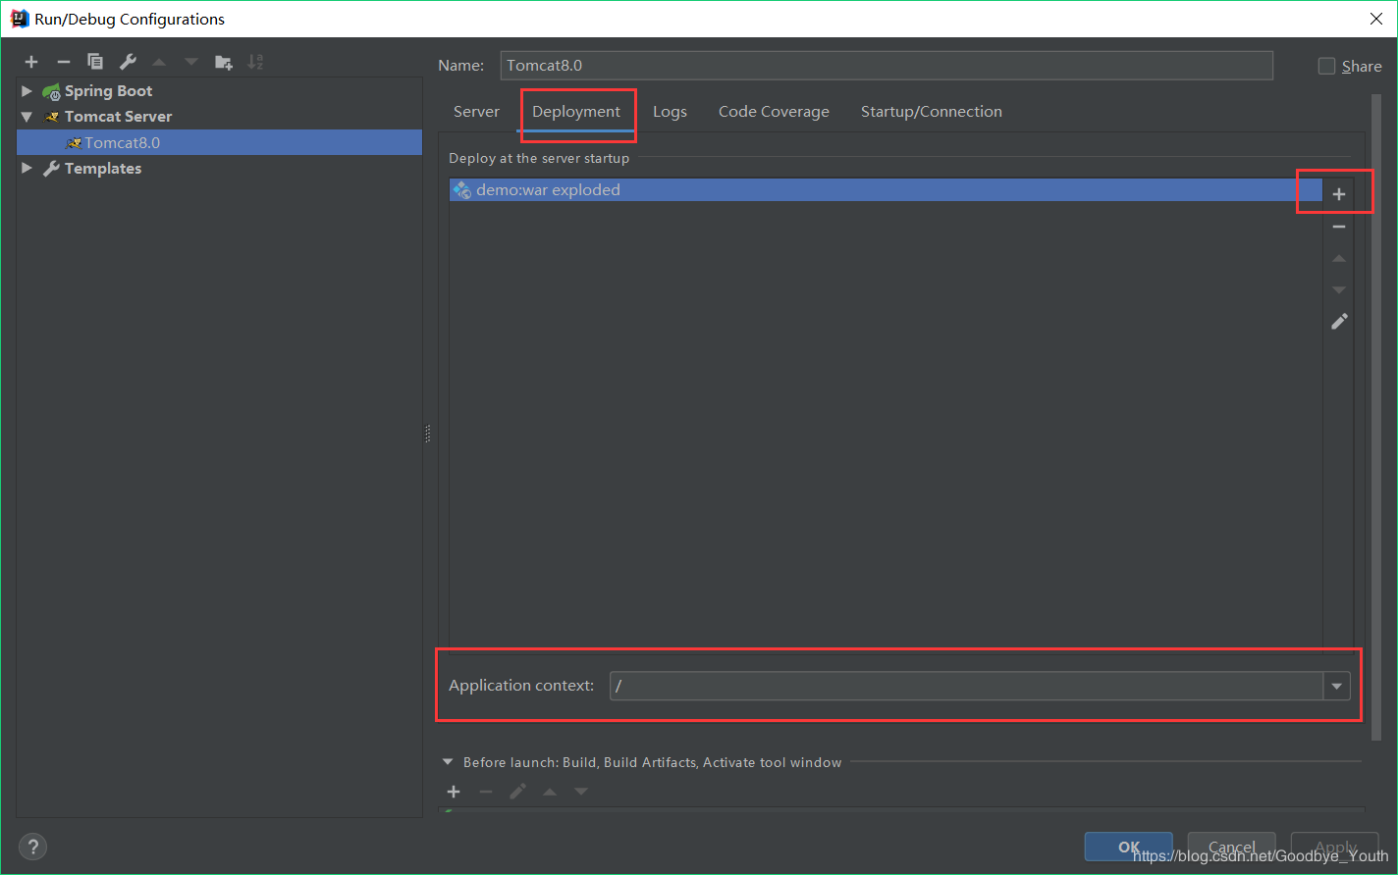Edit artifact with pencil icon

[1339, 321]
